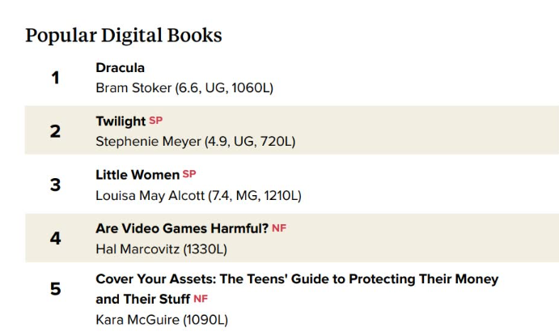The width and height of the screenshot is (559, 336).
Task: Click author line Louisa May Alcott
Action: coord(198,195)
